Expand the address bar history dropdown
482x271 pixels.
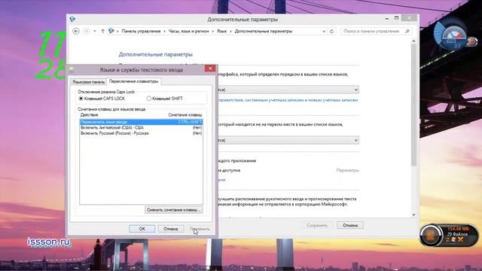coord(324,32)
